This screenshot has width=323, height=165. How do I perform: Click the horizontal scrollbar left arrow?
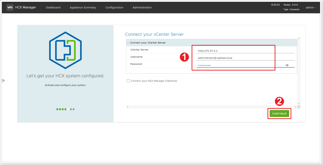click(x=128, y=107)
